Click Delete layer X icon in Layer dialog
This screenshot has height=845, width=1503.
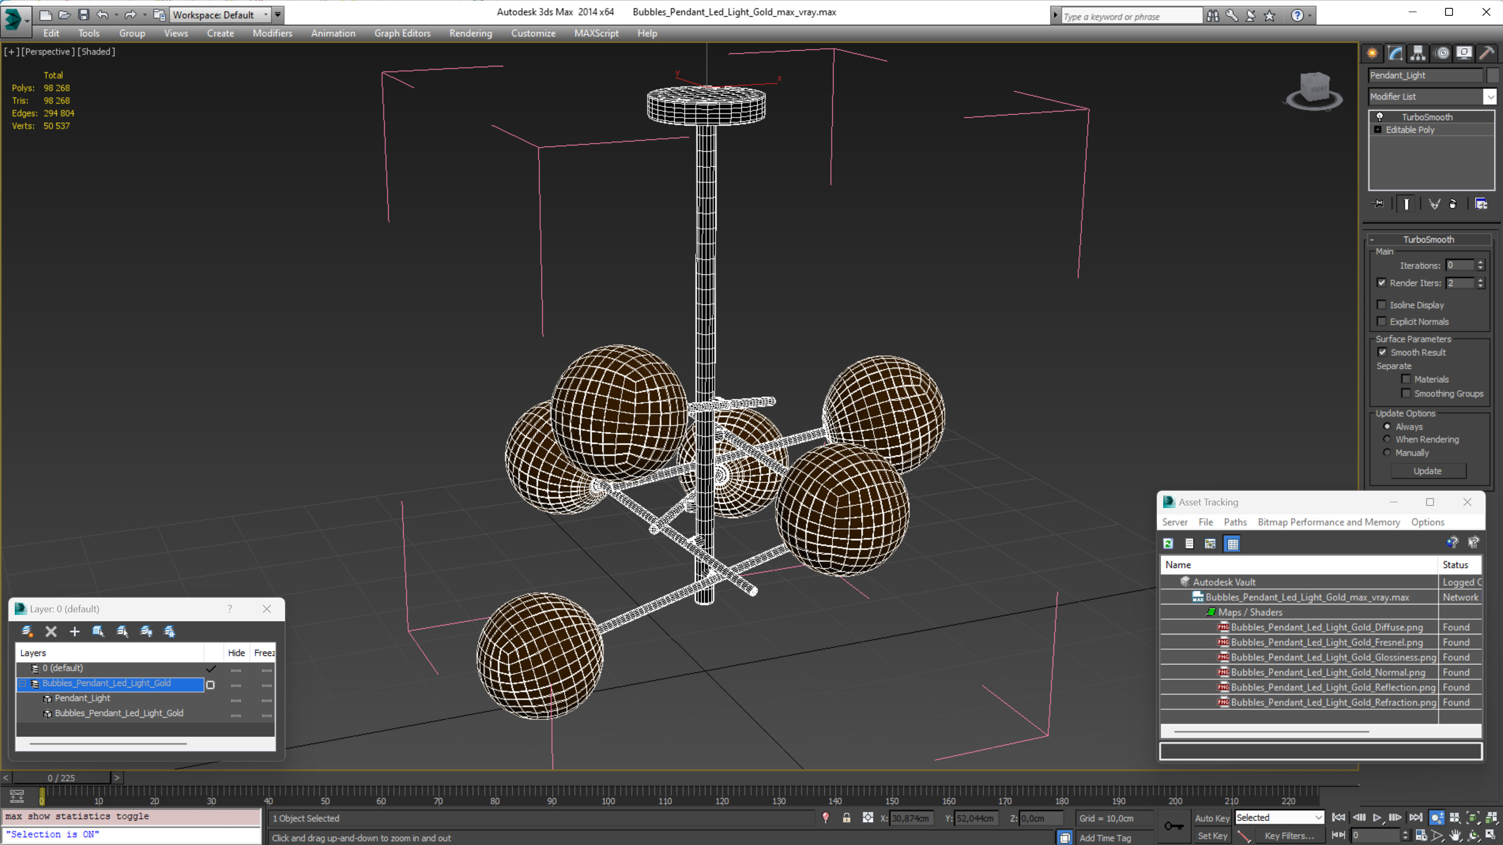tap(51, 631)
